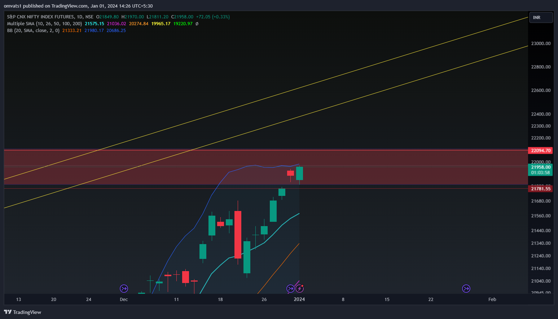Click the BB (20, SMA, close, 2, 0) label
The image size is (558, 319).
click(33, 30)
